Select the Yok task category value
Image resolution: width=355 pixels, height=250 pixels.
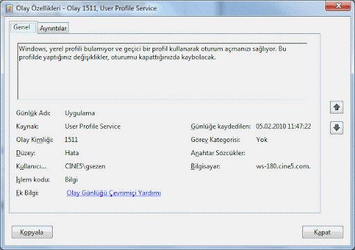261,140
